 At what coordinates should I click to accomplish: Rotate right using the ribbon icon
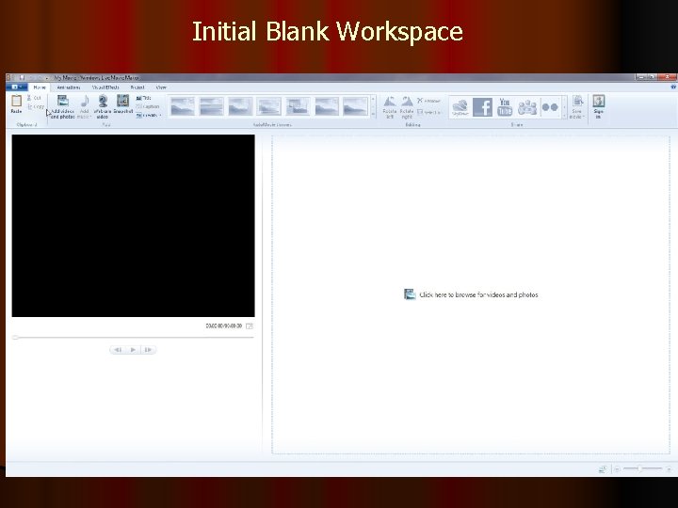tap(407, 102)
